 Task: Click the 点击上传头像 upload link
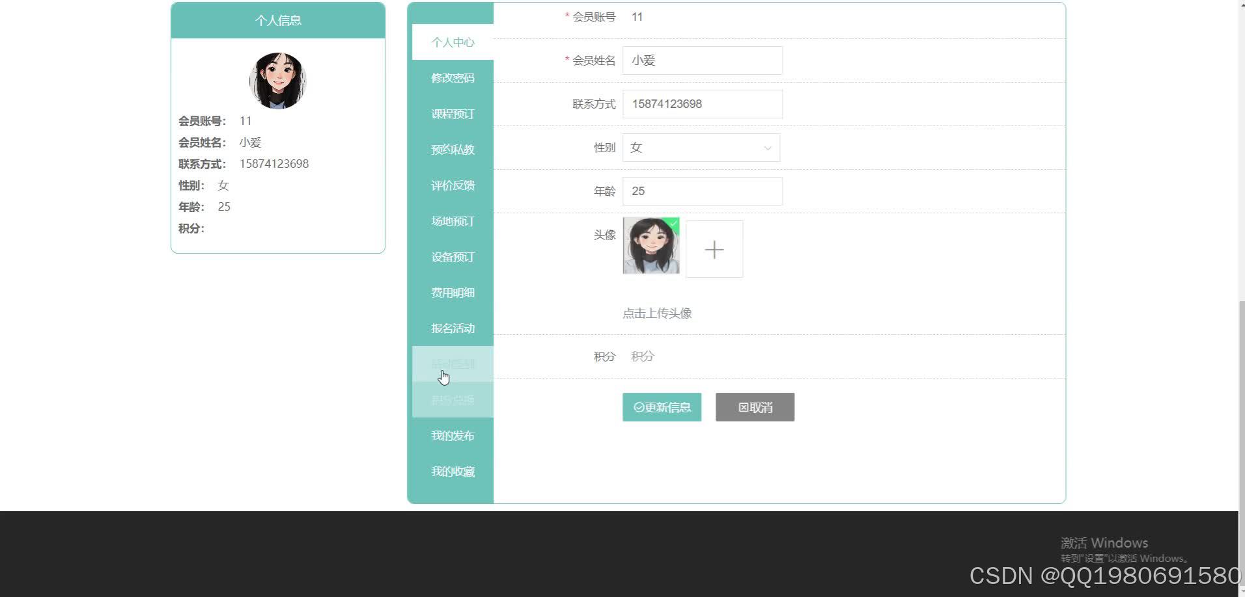(658, 313)
